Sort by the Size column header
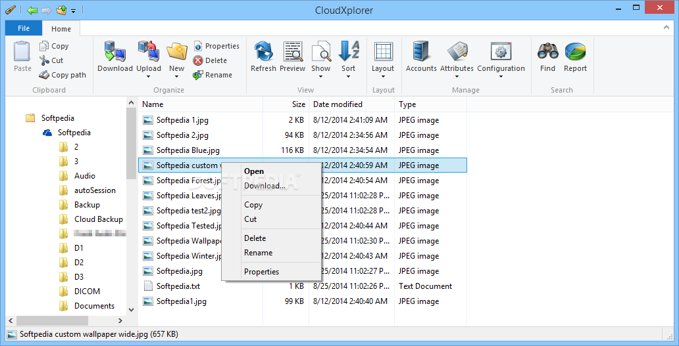 (286, 104)
